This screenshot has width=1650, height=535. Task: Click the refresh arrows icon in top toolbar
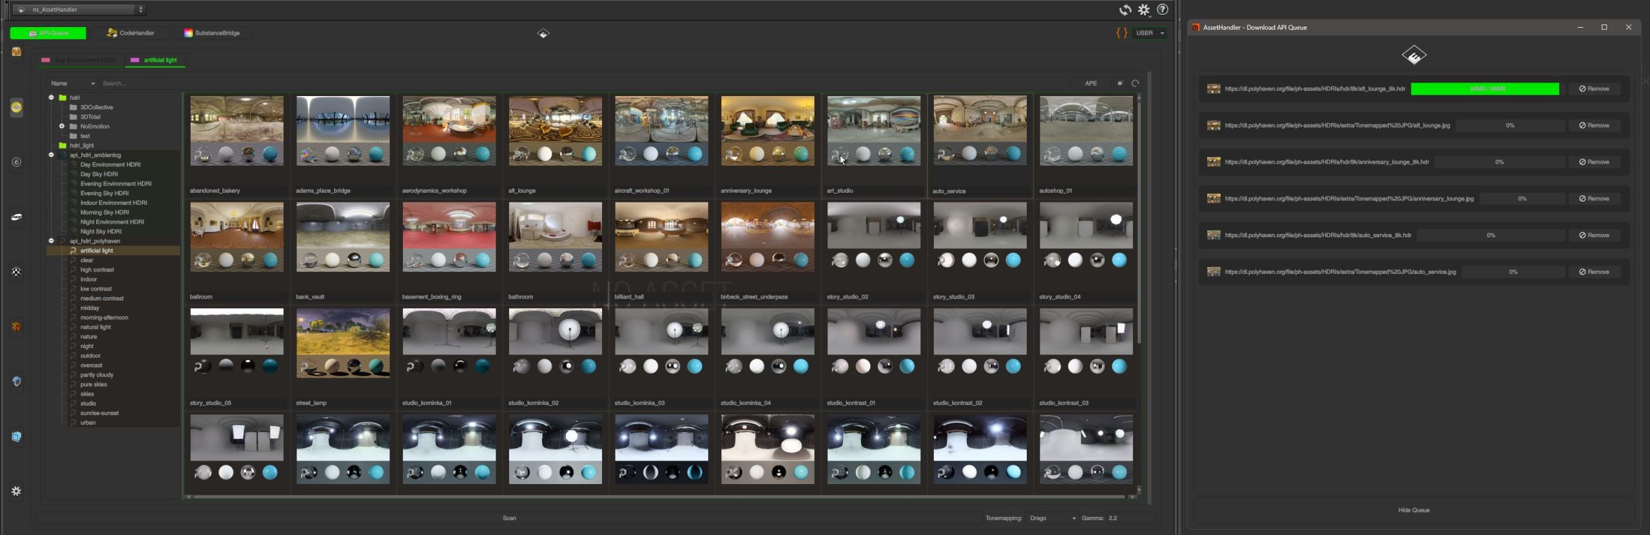[1125, 10]
